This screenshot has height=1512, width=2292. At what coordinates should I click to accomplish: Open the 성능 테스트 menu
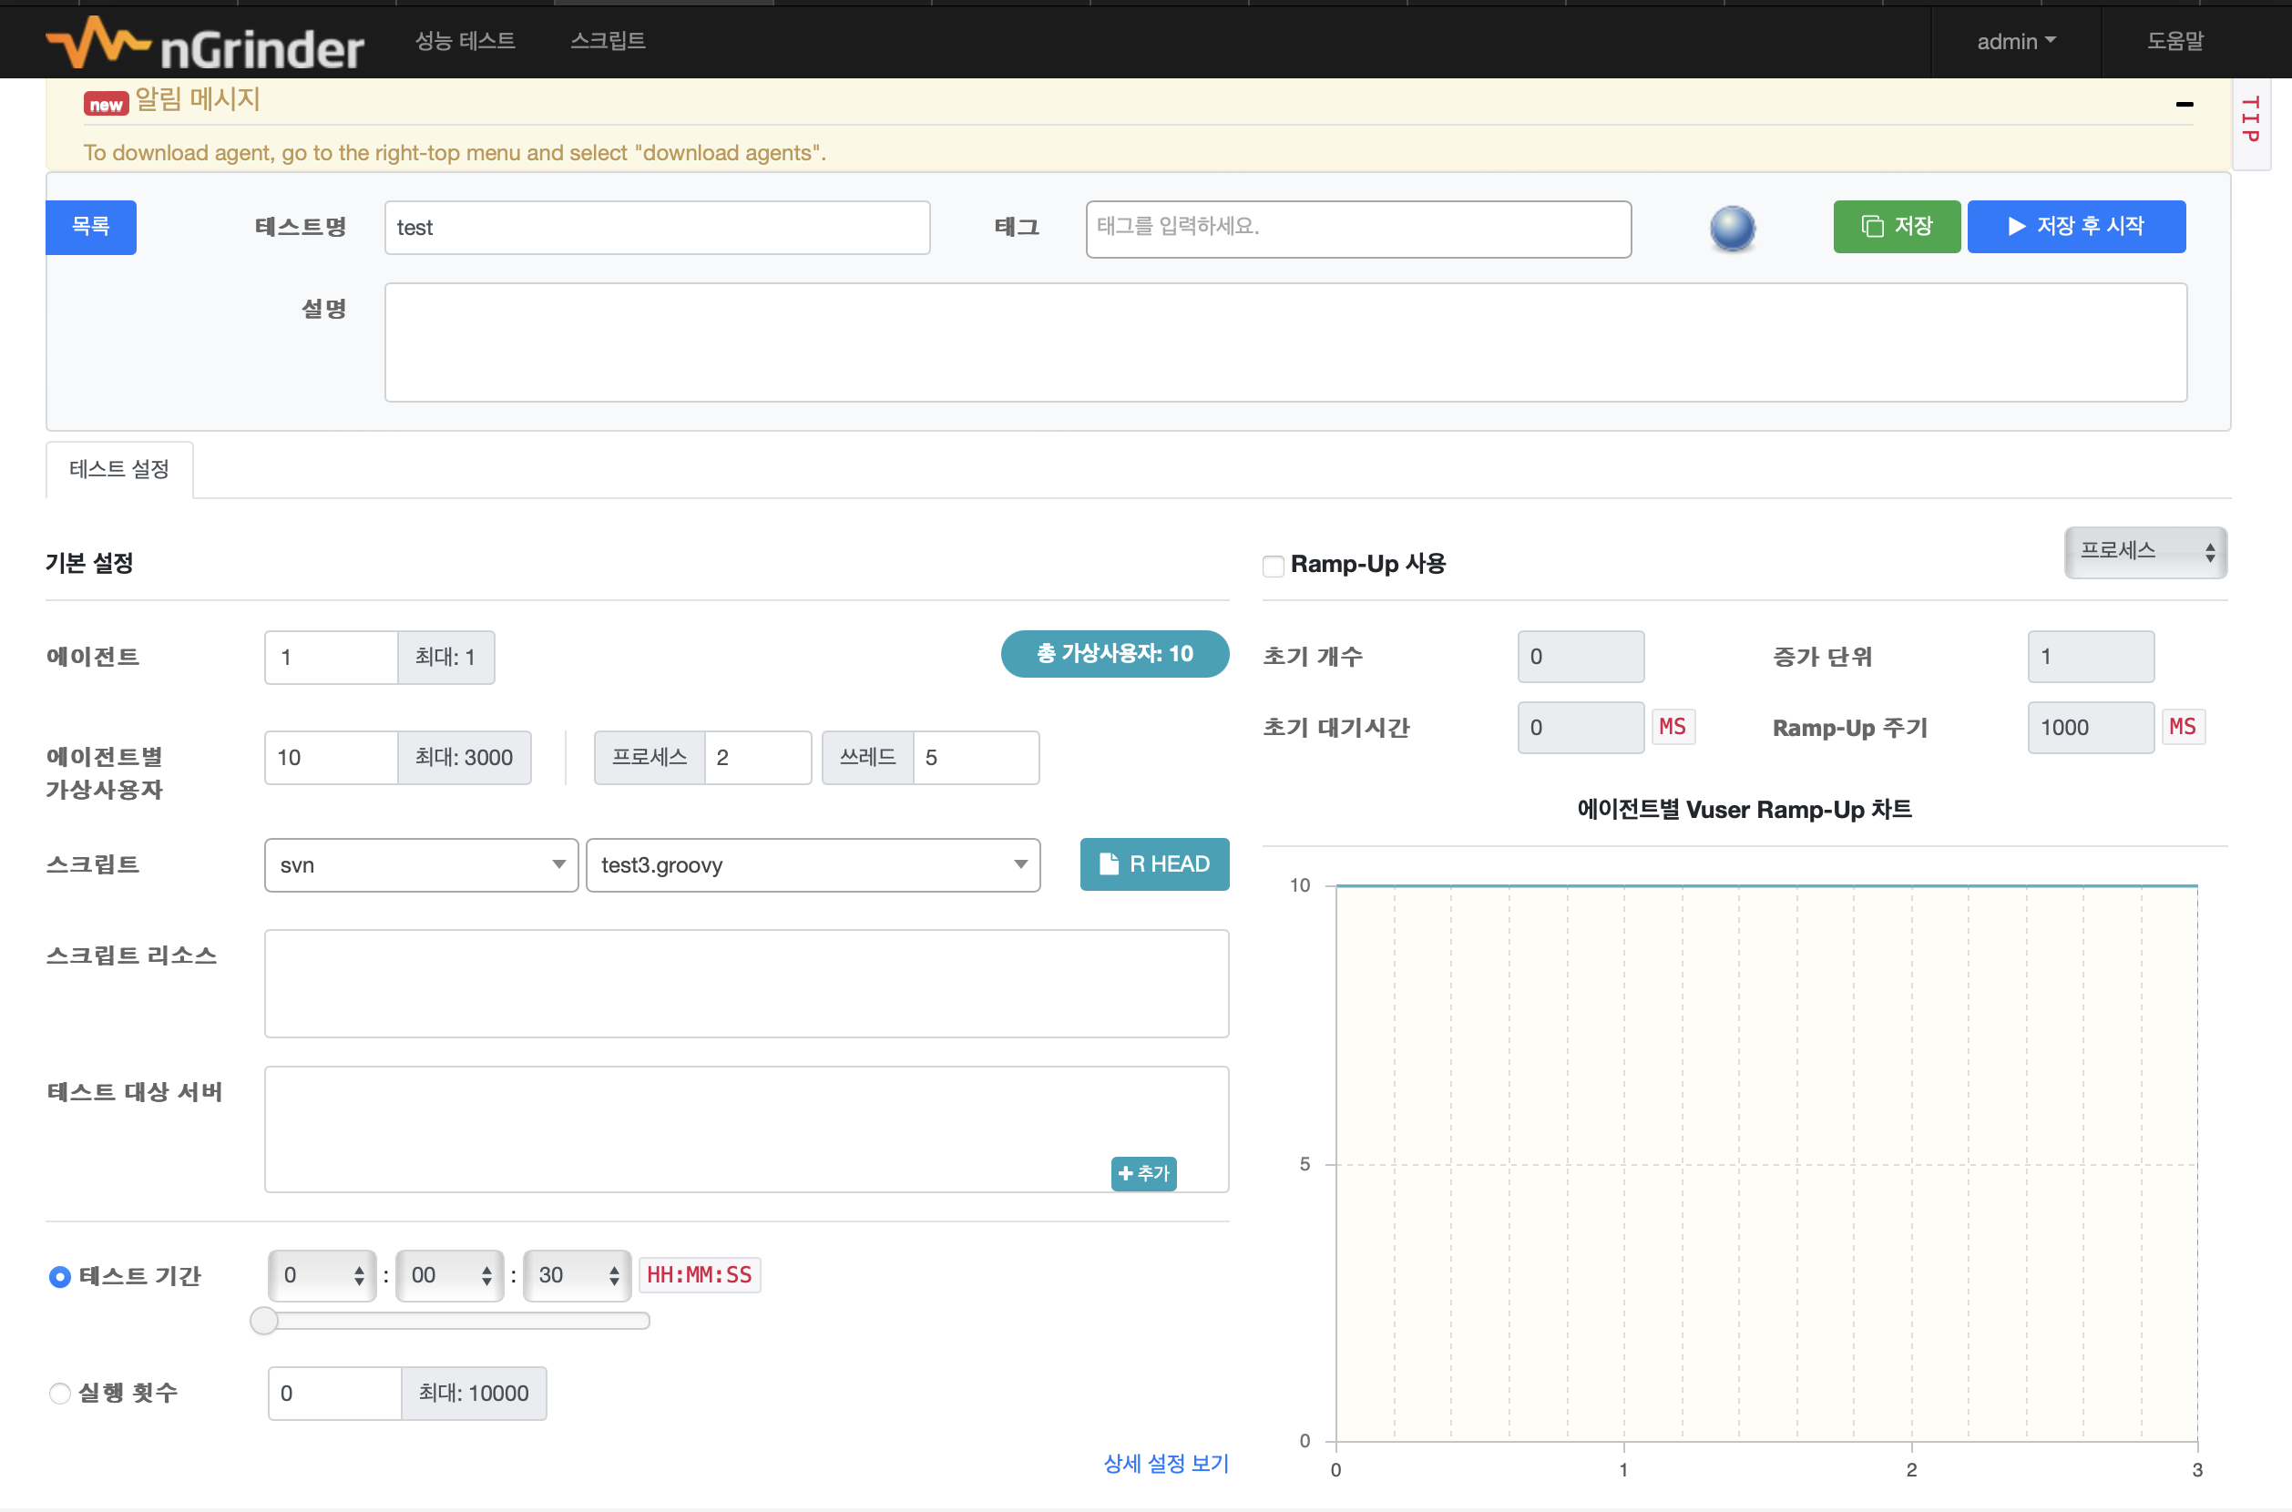tap(465, 40)
